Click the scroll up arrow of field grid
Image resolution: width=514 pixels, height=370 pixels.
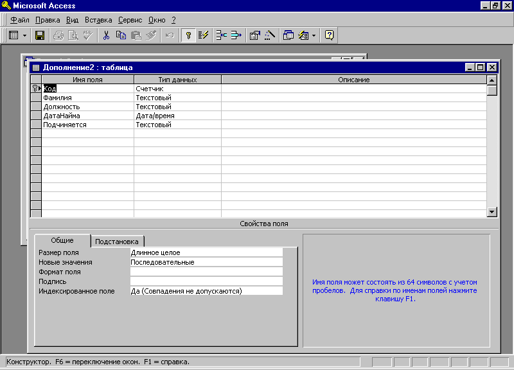point(492,80)
